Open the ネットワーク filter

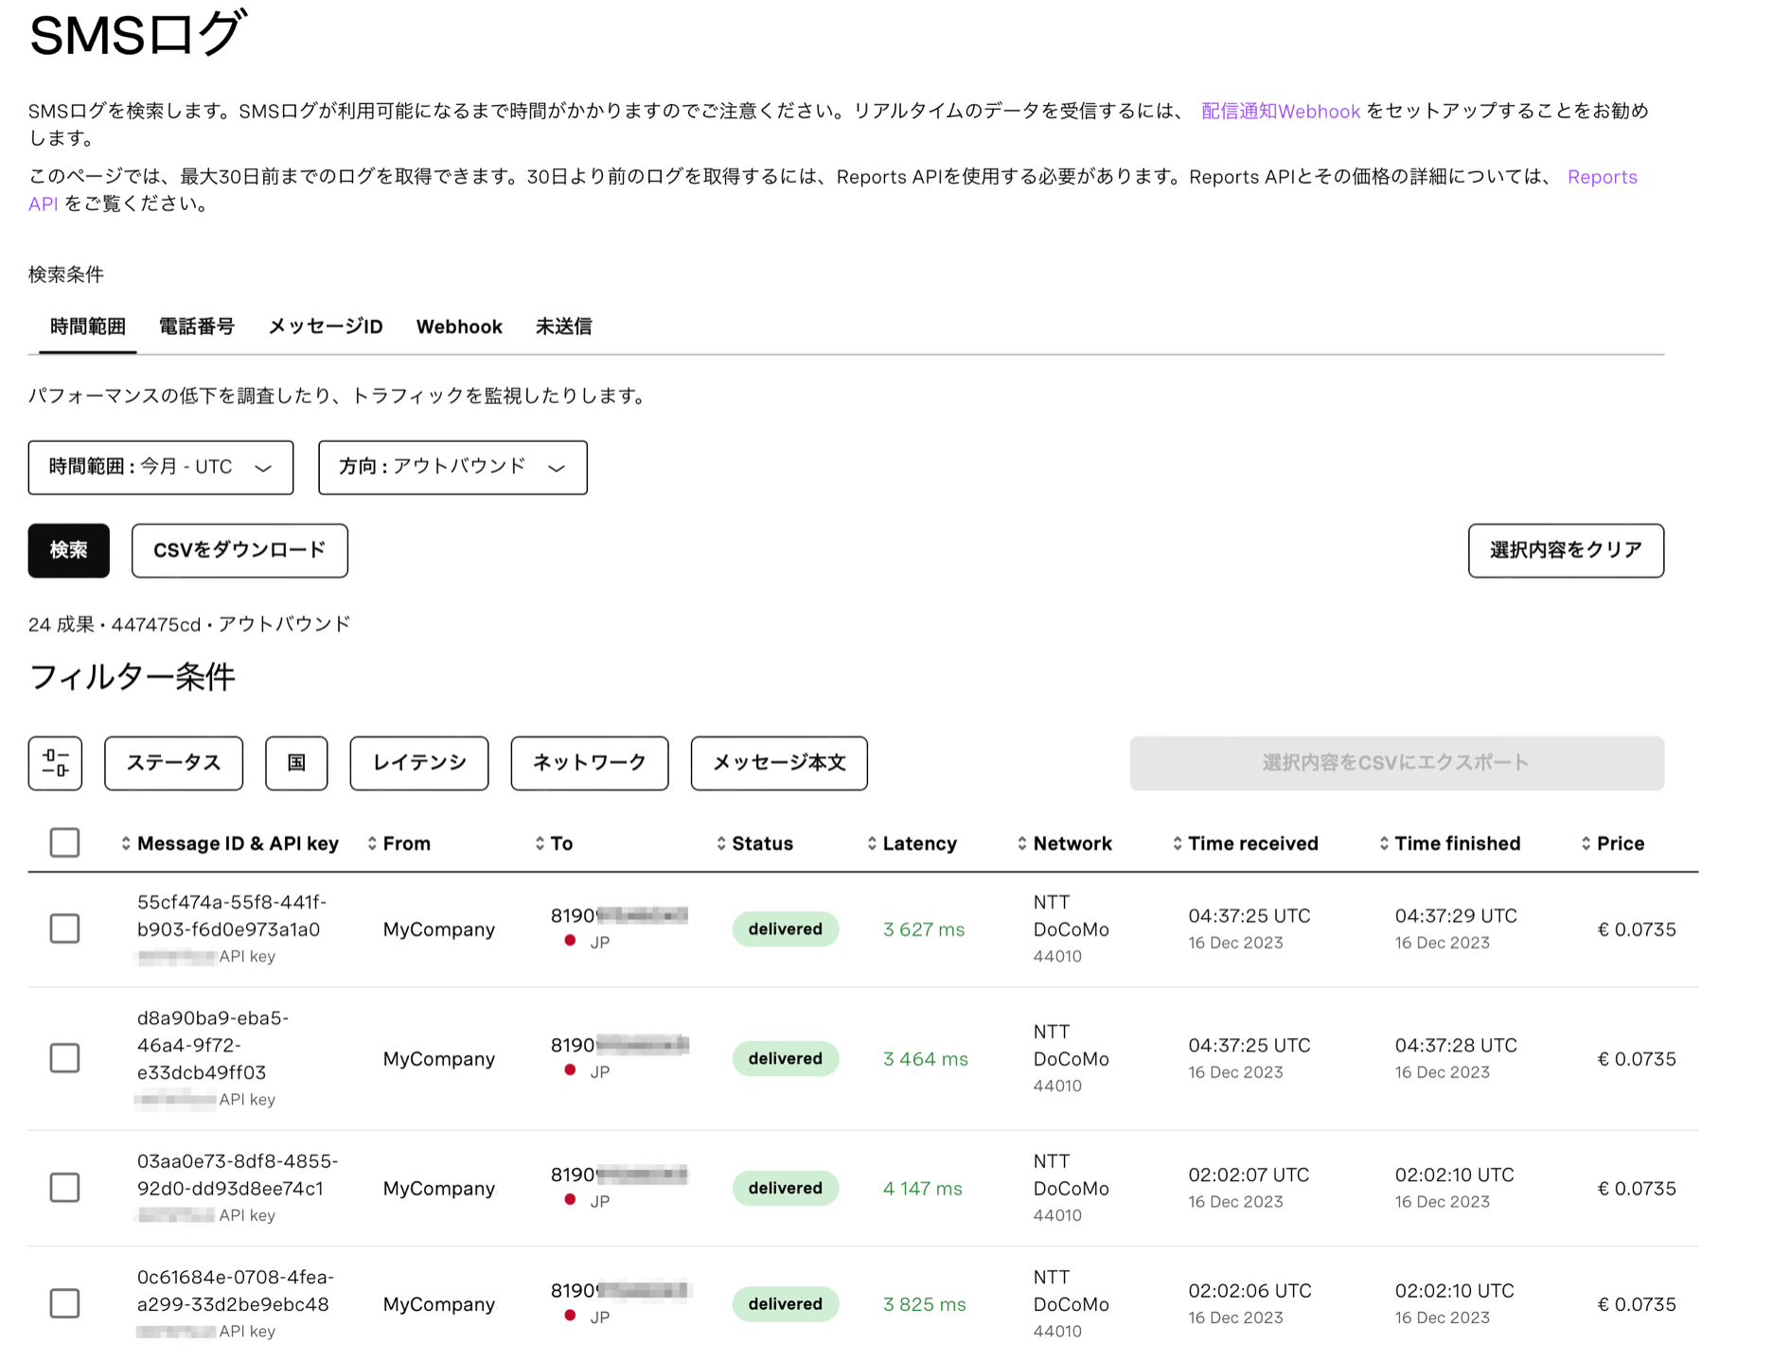tap(590, 763)
